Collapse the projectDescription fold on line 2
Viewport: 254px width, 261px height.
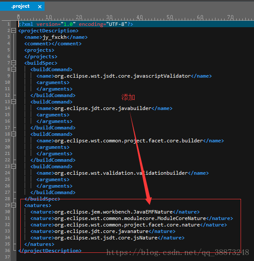click(13, 31)
